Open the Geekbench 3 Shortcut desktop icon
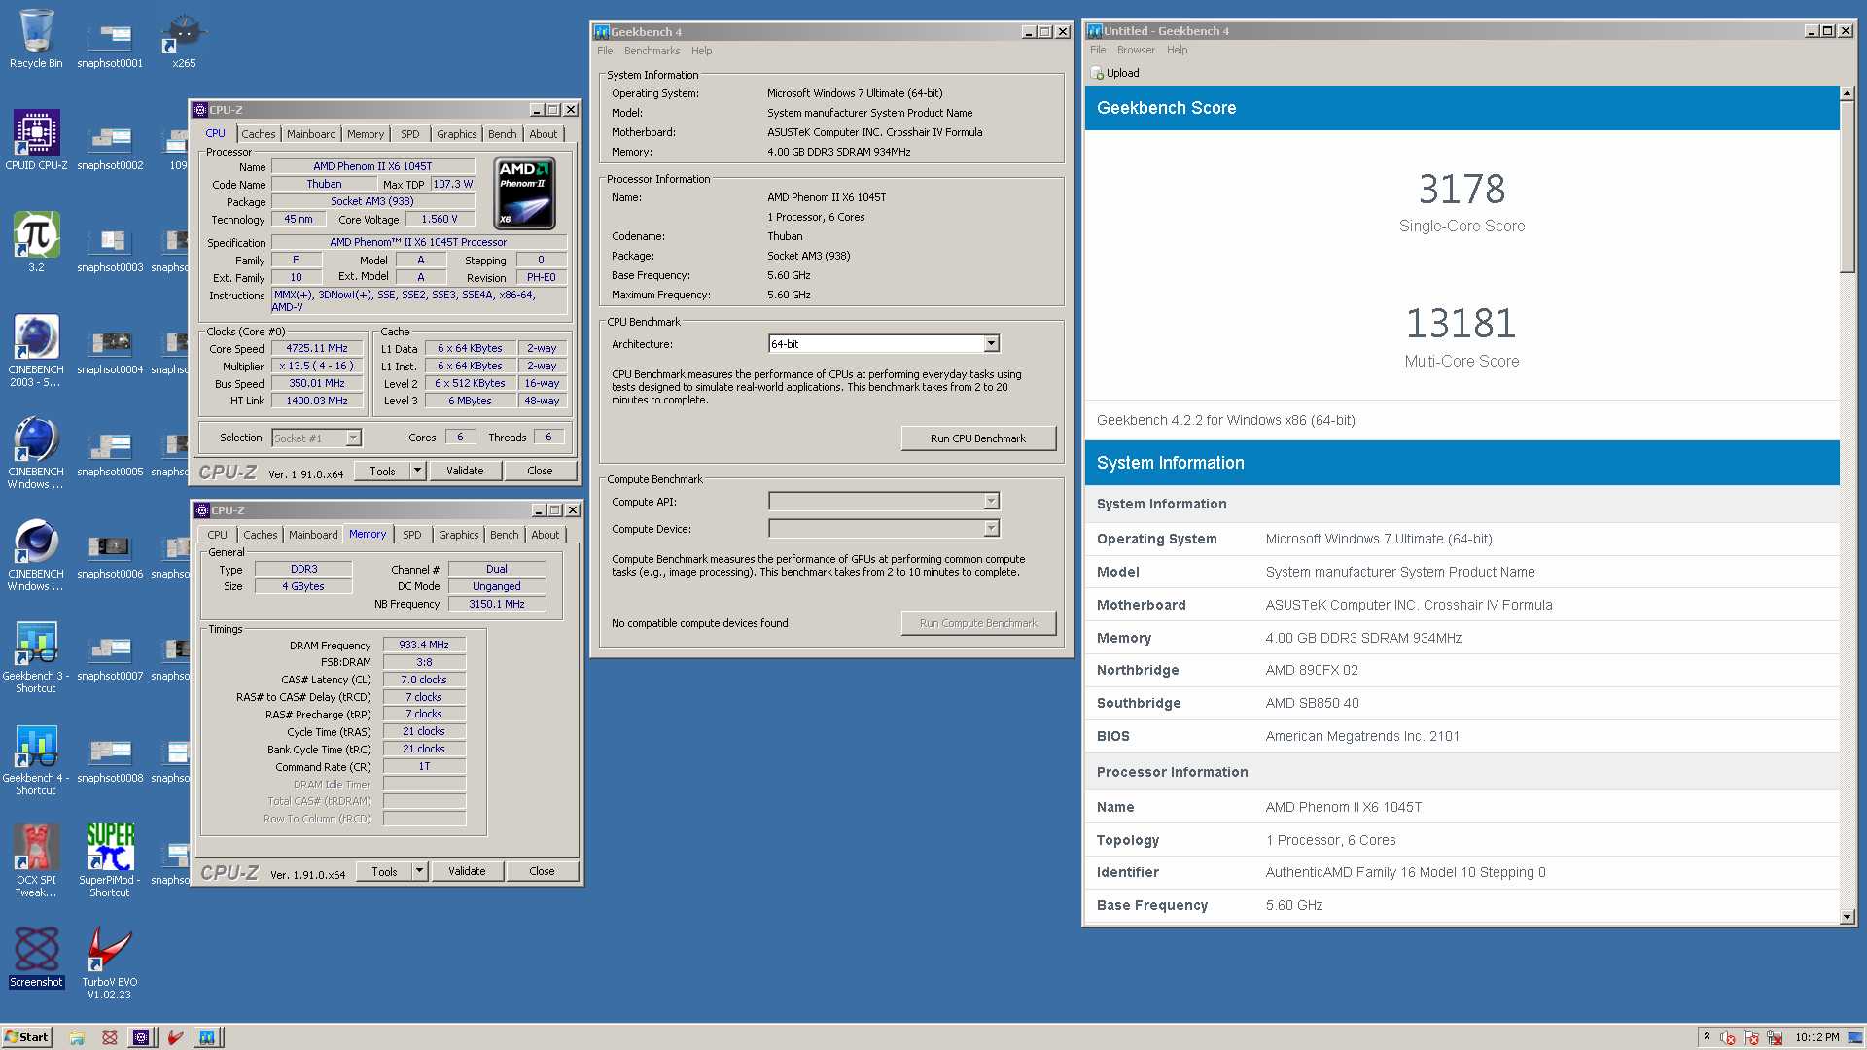The height and width of the screenshot is (1050, 1867). 36,657
